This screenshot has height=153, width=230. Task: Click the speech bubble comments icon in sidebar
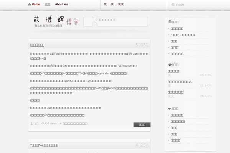coord(170,65)
